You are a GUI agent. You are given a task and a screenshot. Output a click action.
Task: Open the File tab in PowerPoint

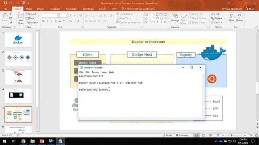pos(5,9)
